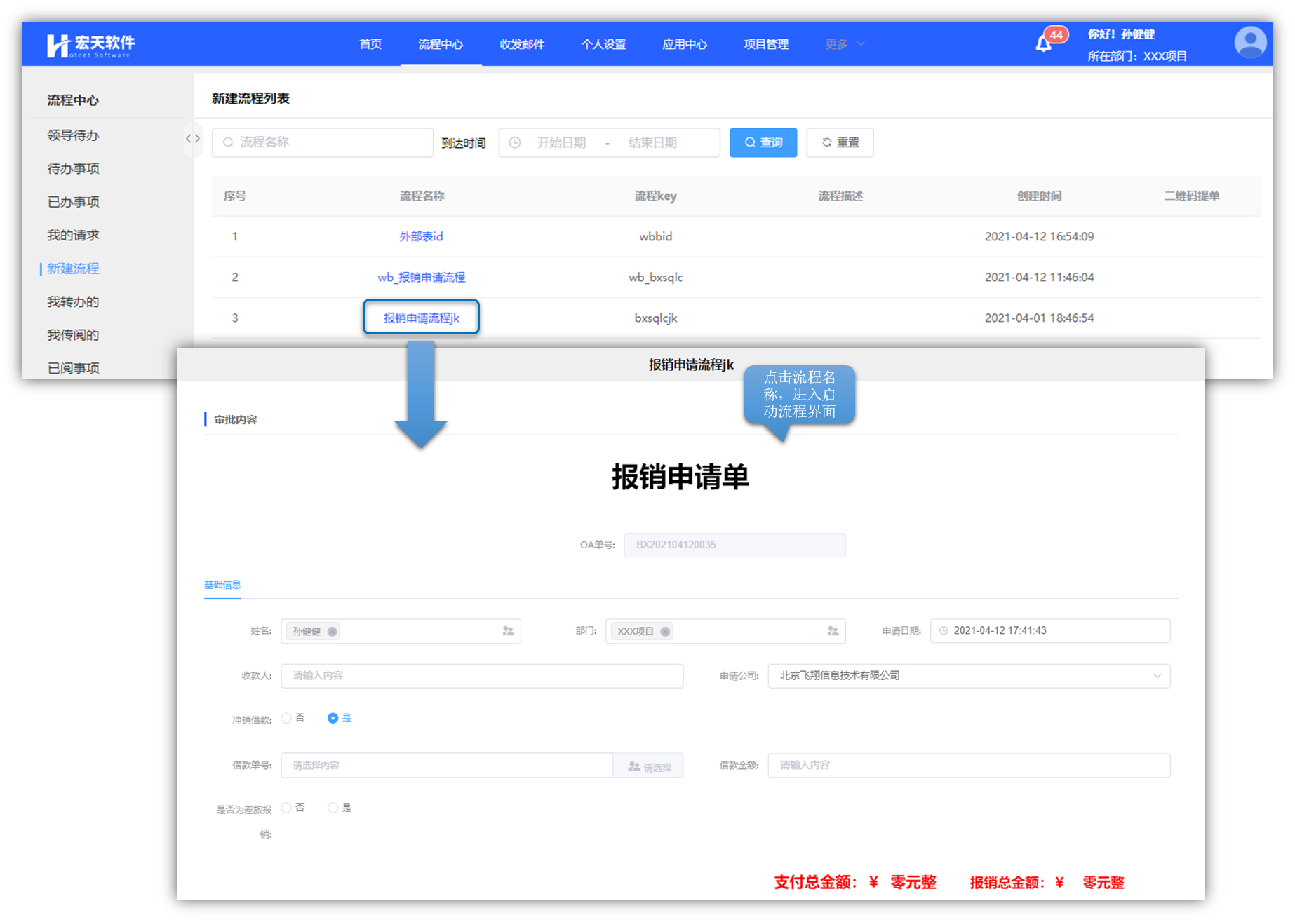Screen dimensions: 1295x922
Task: Focus the 收款人 input field
Action: (482, 676)
